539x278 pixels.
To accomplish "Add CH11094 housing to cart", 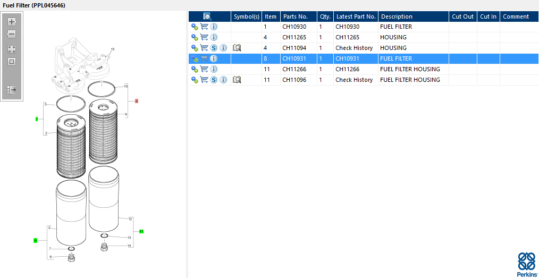I will click(204, 48).
